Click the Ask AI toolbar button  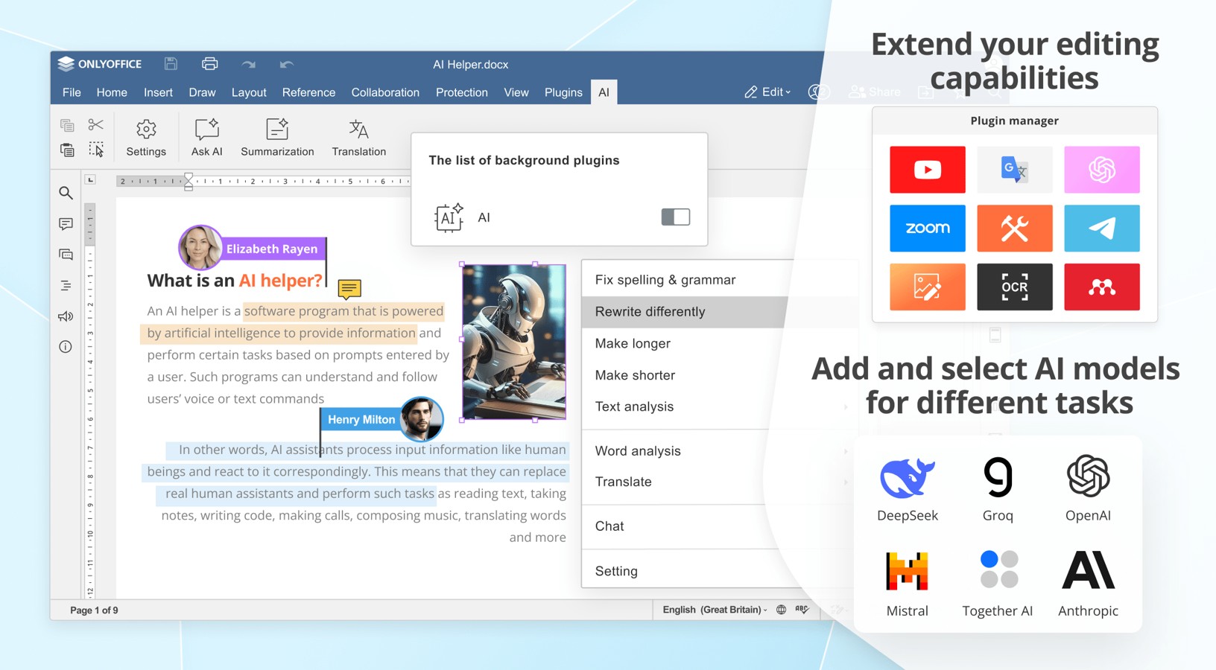206,138
